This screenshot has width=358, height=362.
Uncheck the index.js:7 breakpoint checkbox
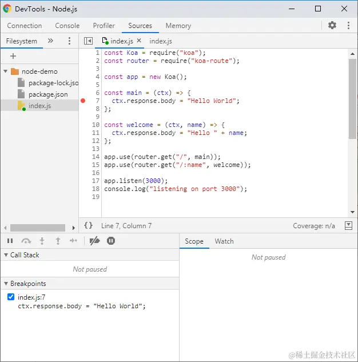(11, 297)
